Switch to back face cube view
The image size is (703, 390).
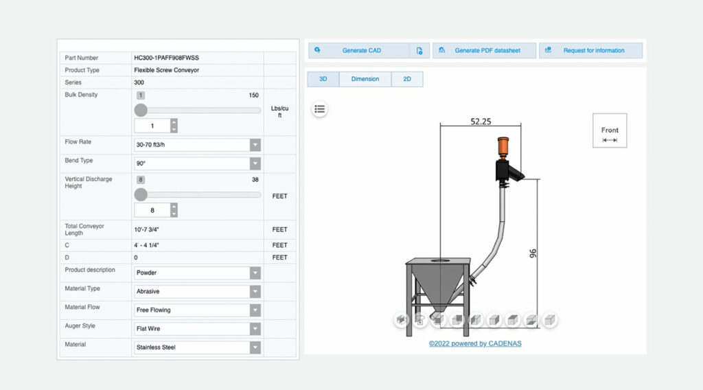457,320
